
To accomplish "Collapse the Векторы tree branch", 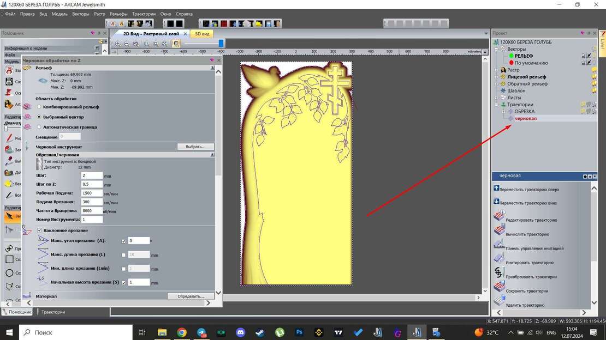I will coord(495,48).
